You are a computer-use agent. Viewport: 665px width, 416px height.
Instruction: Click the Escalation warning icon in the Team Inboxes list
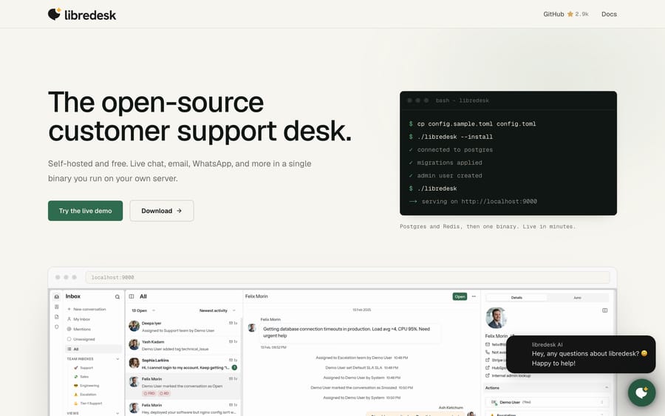tap(76, 395)
